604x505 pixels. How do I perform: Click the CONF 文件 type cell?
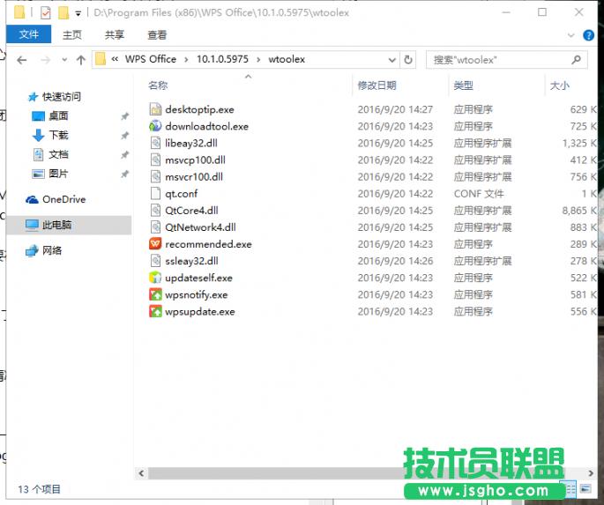(479, 194)
